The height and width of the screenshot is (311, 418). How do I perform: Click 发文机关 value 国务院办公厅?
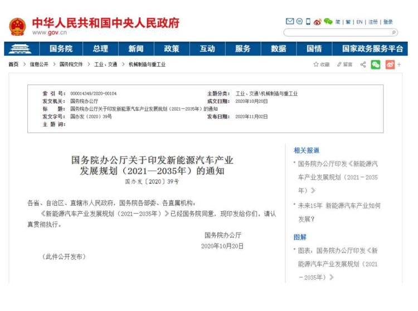84,101
